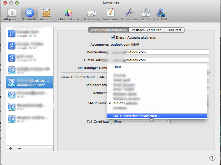This screenshot has width=221, height=165.
Task: Click the Beschreibung input field
Action: click(x=160, y=52)
